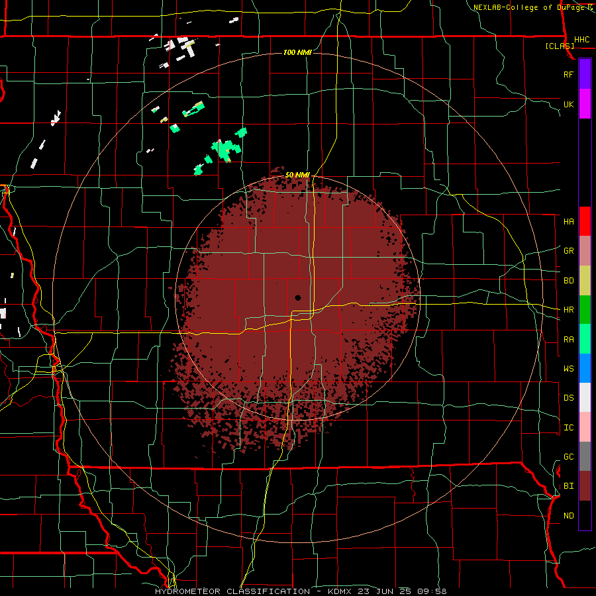
Task: Click the HR label in the legend
Action: 568,310
